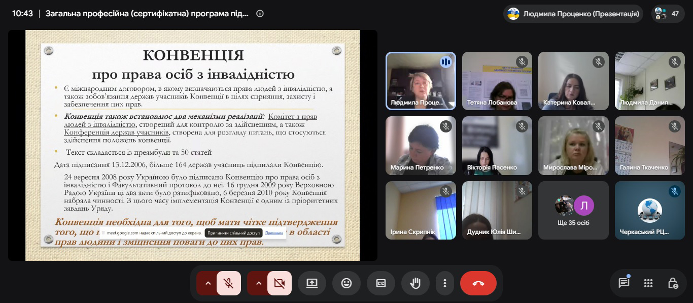This screenshot has height=303, width=693.
Task: Expand video settings arrow beside camera
Action: tap(258, 283)
